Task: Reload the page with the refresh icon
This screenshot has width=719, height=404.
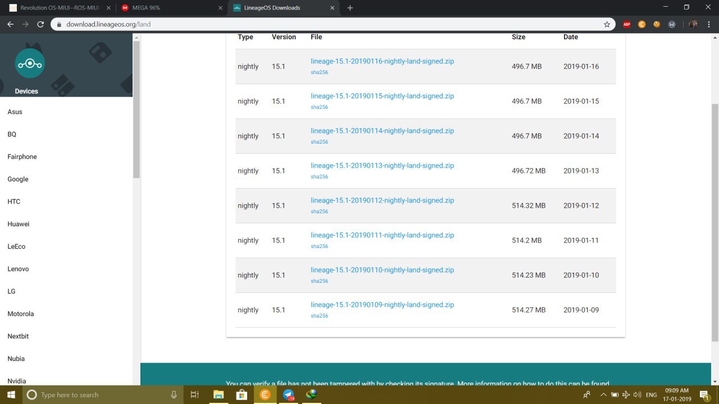Action: pyautogui.click(x=40, y=24)
